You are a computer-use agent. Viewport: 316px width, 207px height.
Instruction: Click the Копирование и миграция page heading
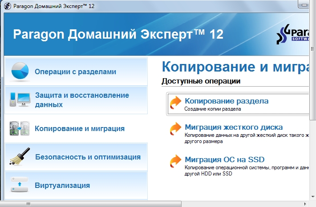235,67
